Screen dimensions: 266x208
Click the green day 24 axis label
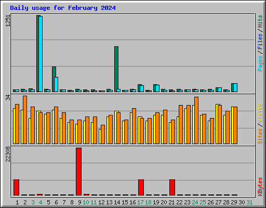click(195, 202)
